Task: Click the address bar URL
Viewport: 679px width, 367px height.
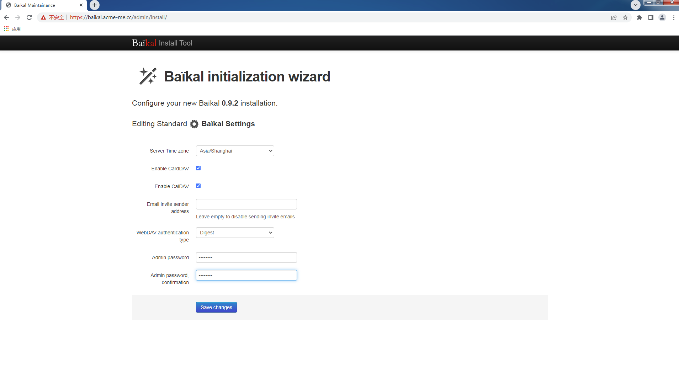Action: point(118,17)
